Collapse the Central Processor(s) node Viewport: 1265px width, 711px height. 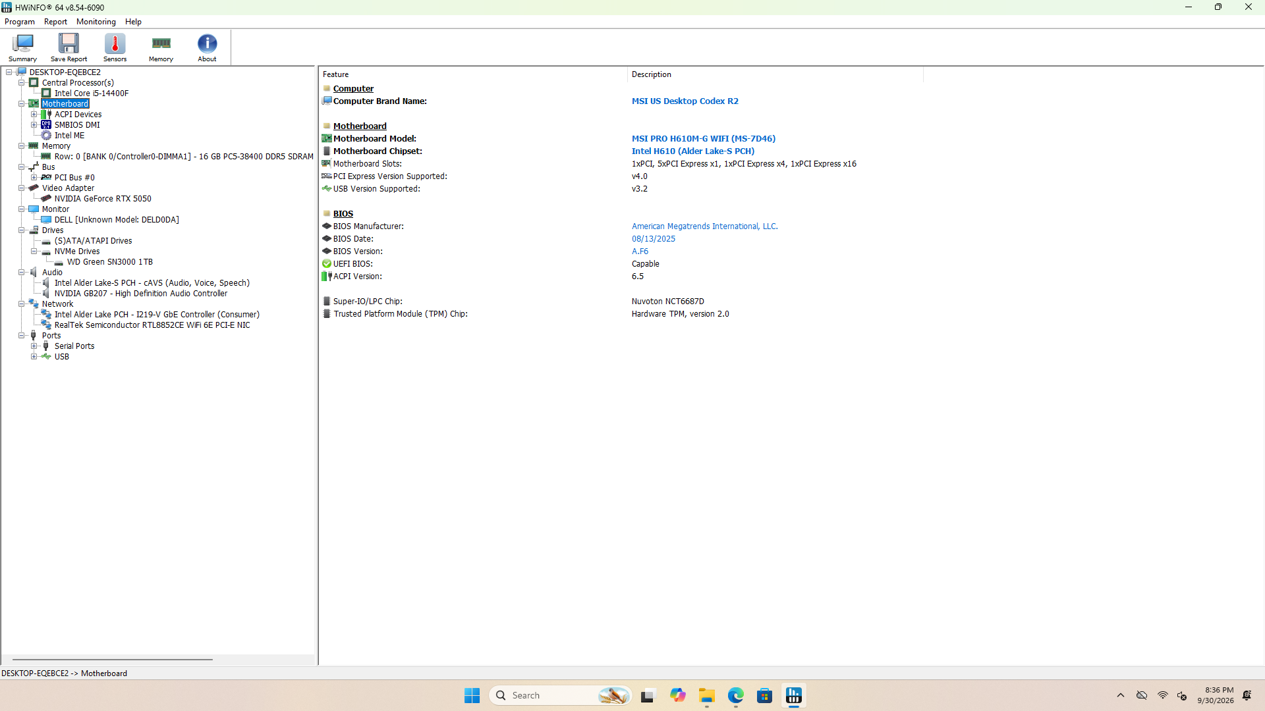click(22, 83)
